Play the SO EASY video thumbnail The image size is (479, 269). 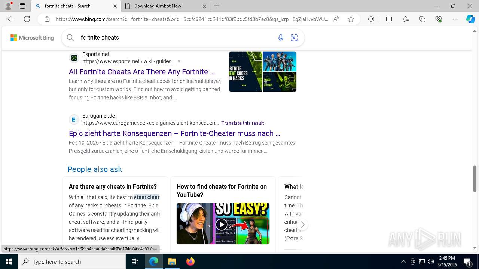(223, 223)
